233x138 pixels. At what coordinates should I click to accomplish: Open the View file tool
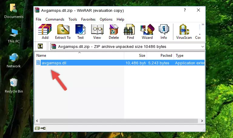tap(97, 32)
